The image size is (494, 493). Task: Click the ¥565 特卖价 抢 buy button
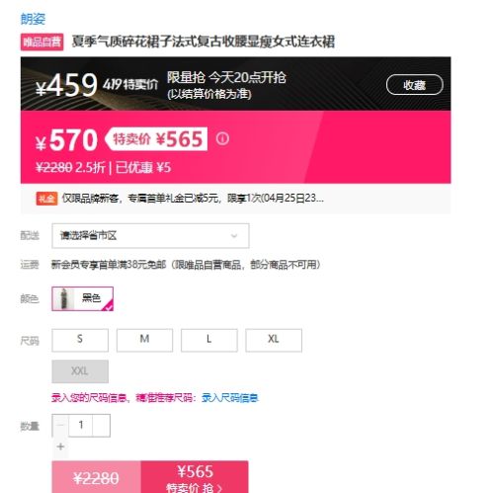coord(195,477)
